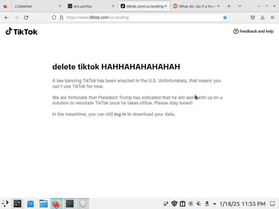View site security padlock info
279x209 pixels.
point(62,17)
